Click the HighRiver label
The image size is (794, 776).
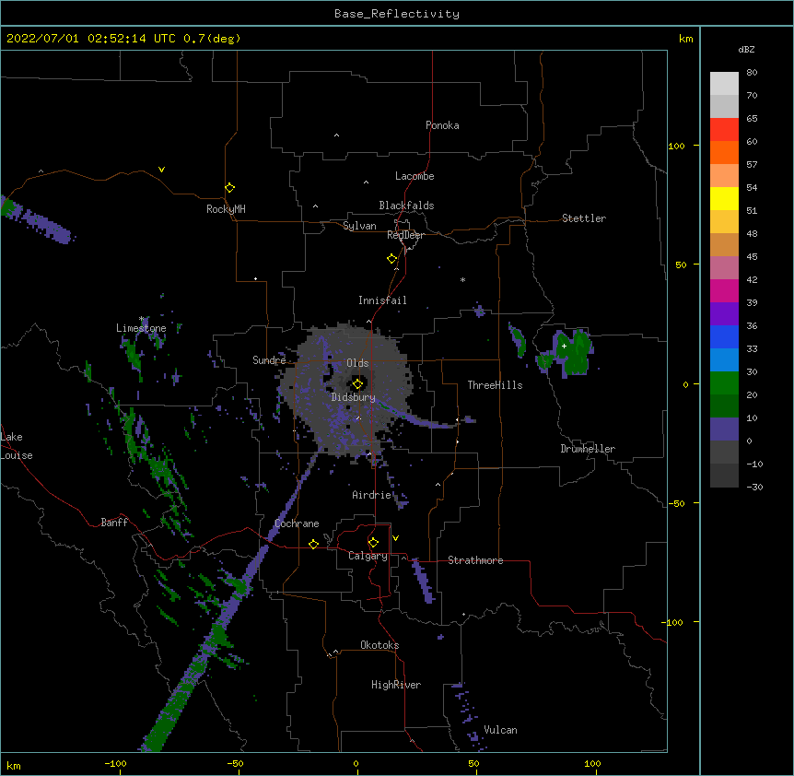tap(396, 685)
